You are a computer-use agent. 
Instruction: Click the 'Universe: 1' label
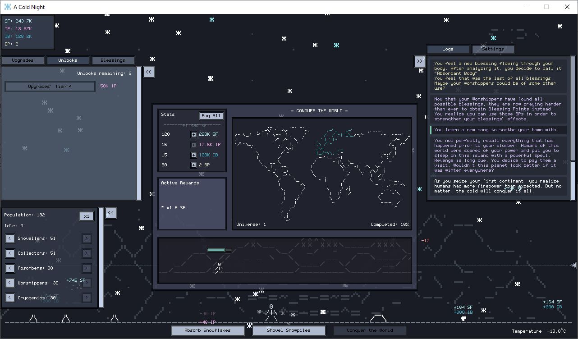[x=251, y=224]
